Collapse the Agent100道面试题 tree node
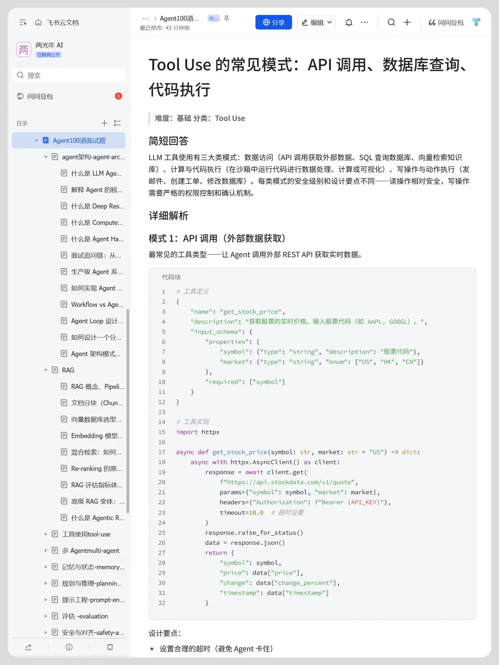Viewport: 499px width, 665px height. coord(37,141)
